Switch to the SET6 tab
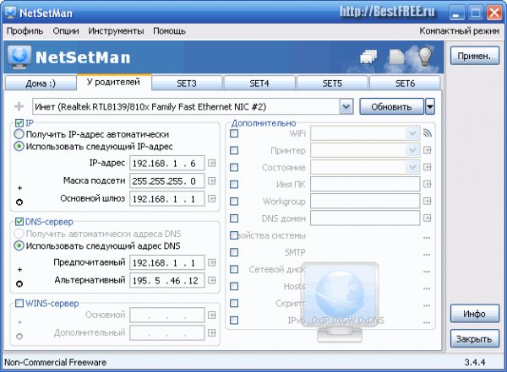This screenshot has height=372, width=507. coord(405,84)
